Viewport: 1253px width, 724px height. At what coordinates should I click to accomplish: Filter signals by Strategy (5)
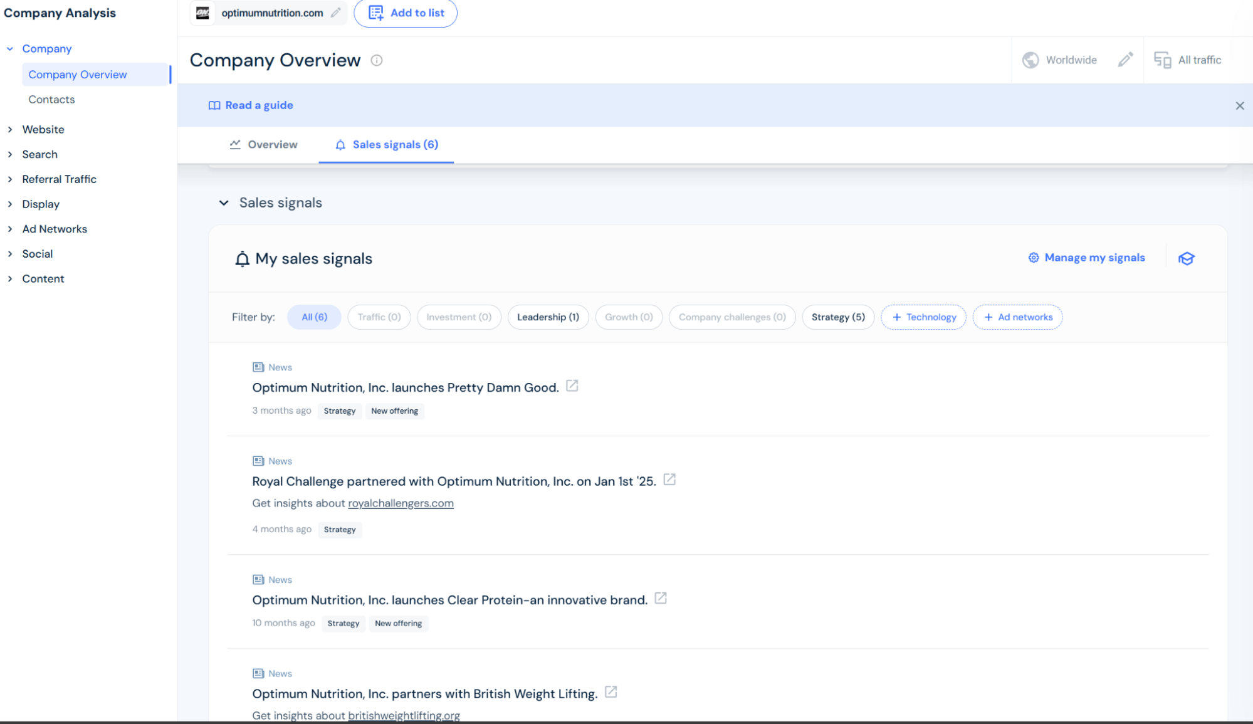point(837,317)
